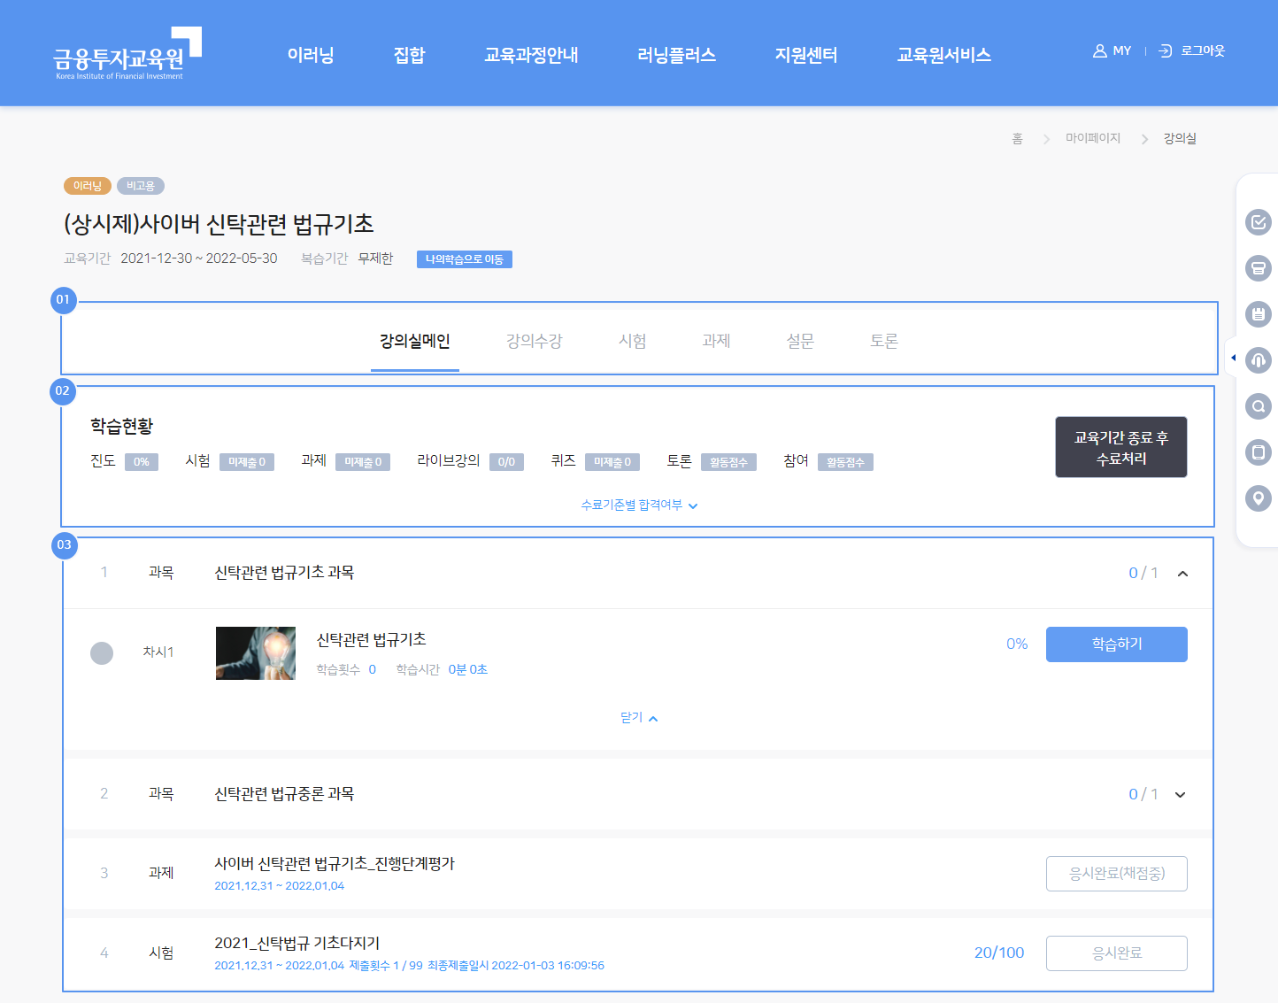This screenshot has width=1278, height=1003.
Task: Expand the 신탁관련 법규중론 과목 section
Action: click(1180, 795)
